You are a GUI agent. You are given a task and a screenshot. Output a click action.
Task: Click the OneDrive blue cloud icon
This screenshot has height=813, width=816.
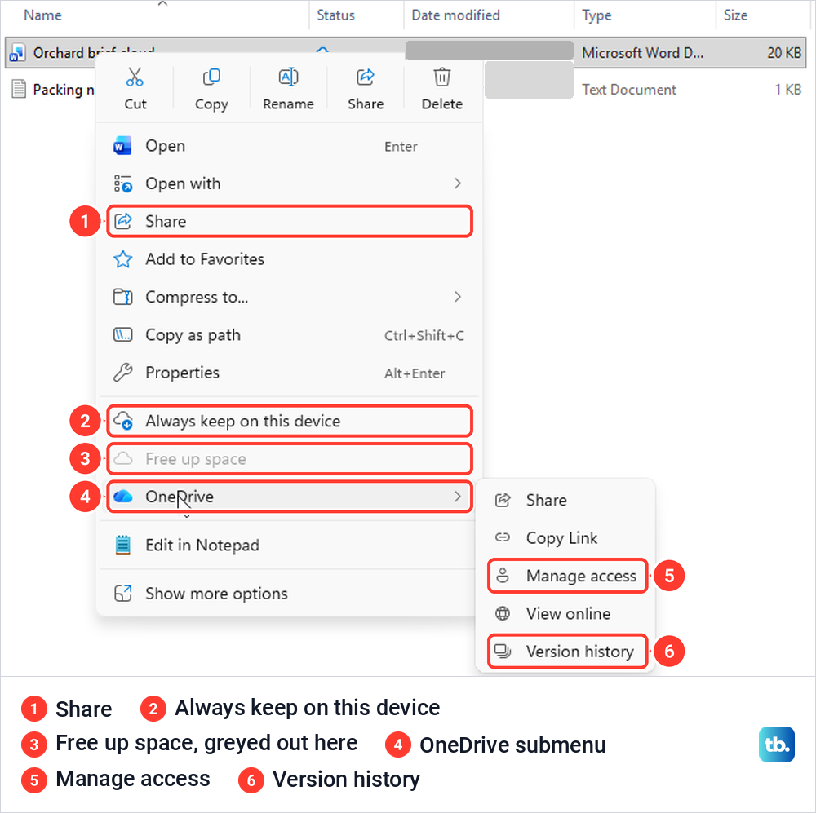tap(123, 497)
